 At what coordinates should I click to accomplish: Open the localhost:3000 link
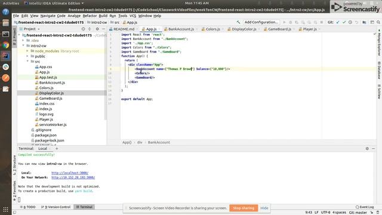70,173
